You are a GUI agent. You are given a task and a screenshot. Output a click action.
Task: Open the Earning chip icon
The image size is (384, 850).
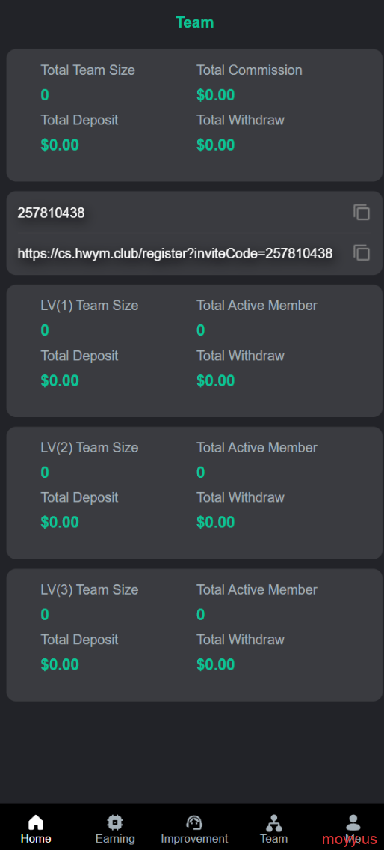coord(114,822)
